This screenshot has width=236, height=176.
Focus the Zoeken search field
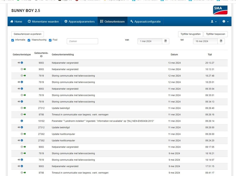pos(82,41)
